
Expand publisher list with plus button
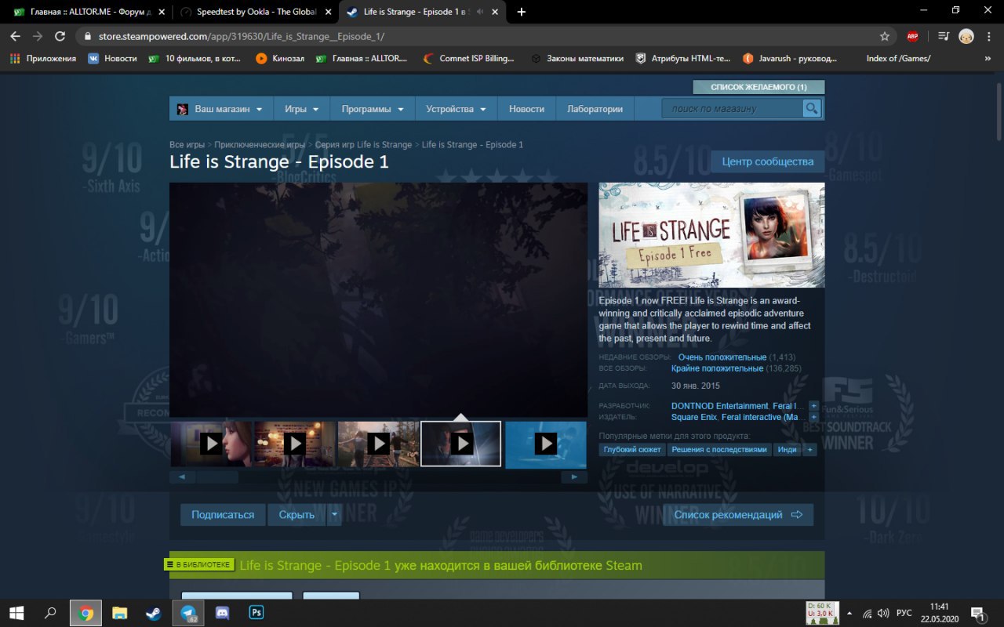click(x=813, y=417)
